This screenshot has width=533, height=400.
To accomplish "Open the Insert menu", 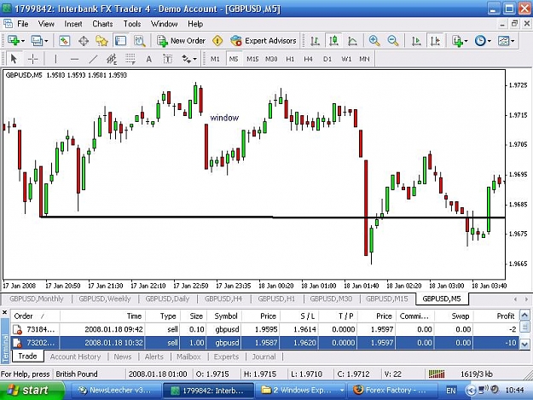I will (x=73, y=24).
